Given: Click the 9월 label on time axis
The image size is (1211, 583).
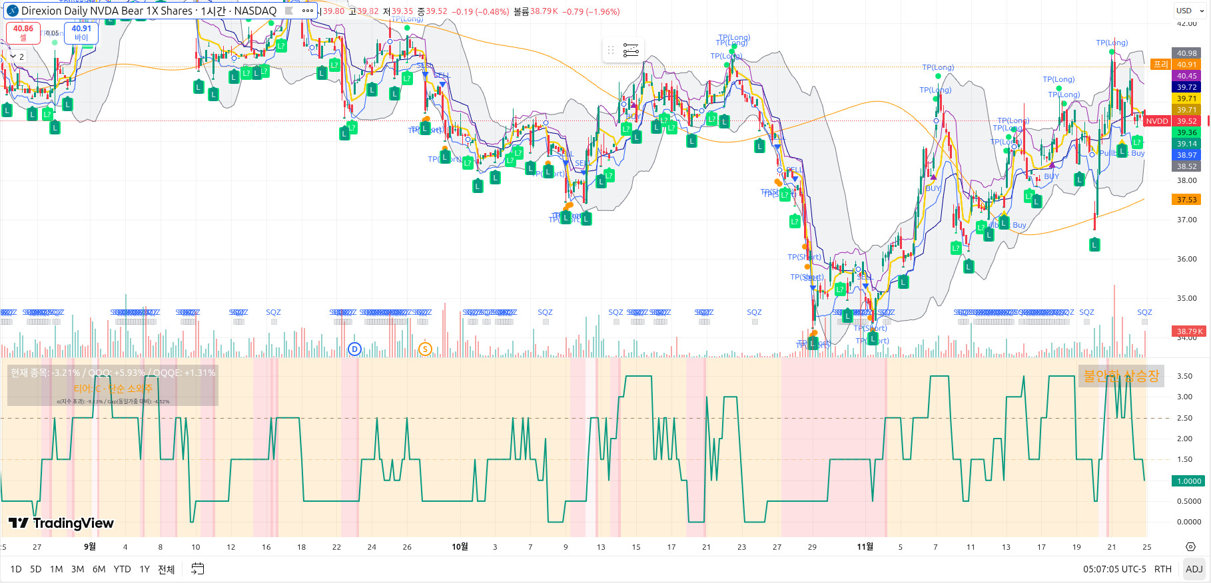Looking at the screenshot, I should 90,546.
